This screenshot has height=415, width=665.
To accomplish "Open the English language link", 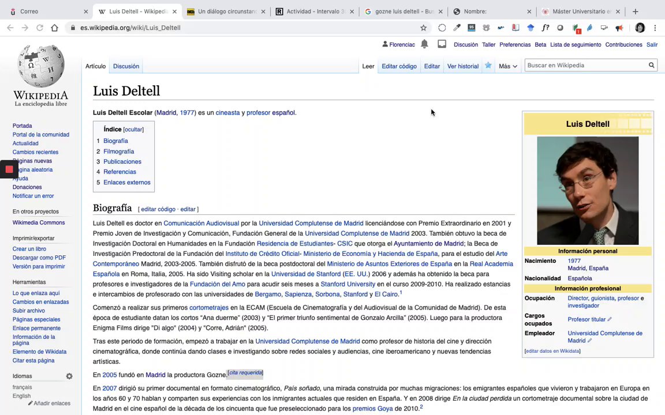I will click(x=21, y=396).
